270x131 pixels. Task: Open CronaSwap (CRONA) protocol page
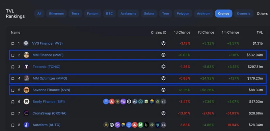(49, 113)
